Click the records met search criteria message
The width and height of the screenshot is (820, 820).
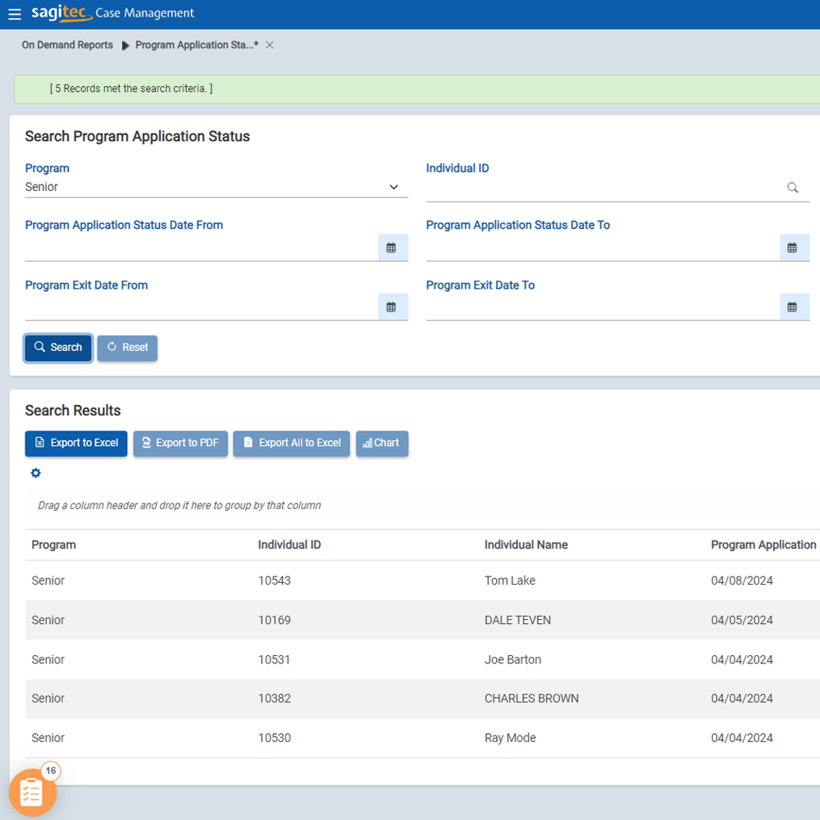point(131,89)
